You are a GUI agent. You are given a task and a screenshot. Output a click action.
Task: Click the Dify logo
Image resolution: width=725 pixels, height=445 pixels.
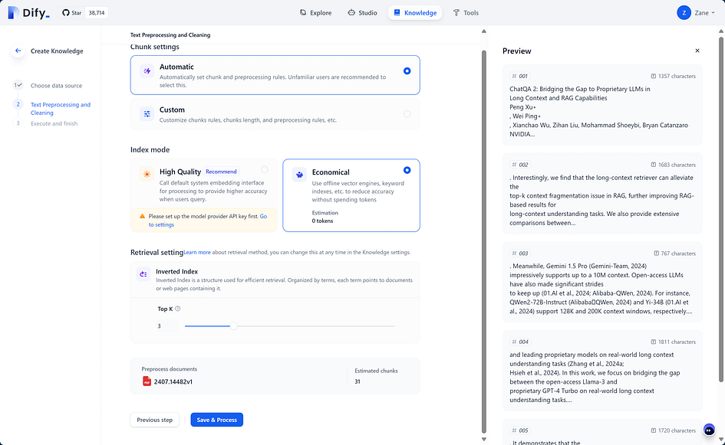[28, 12]
